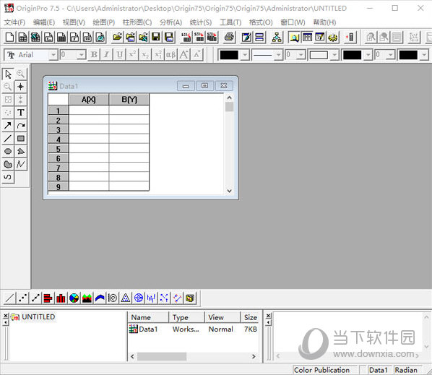Screen dimensions: 432x375
Task: Select the Text tool (T)
Action: (21, 113)
